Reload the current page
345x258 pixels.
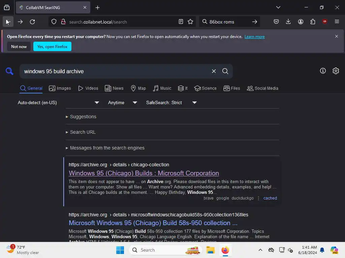pos(32,22)
